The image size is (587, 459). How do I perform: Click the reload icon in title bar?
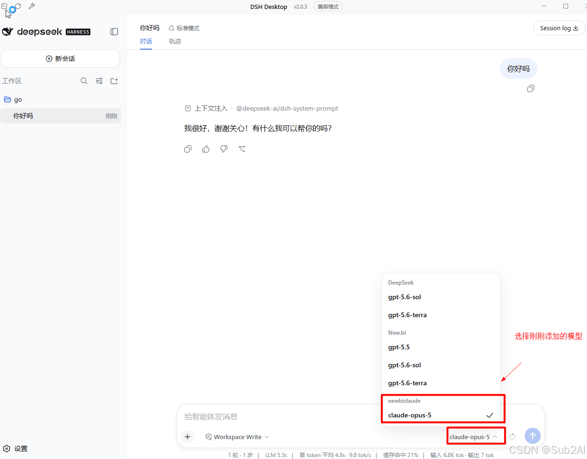coord(18,6)
